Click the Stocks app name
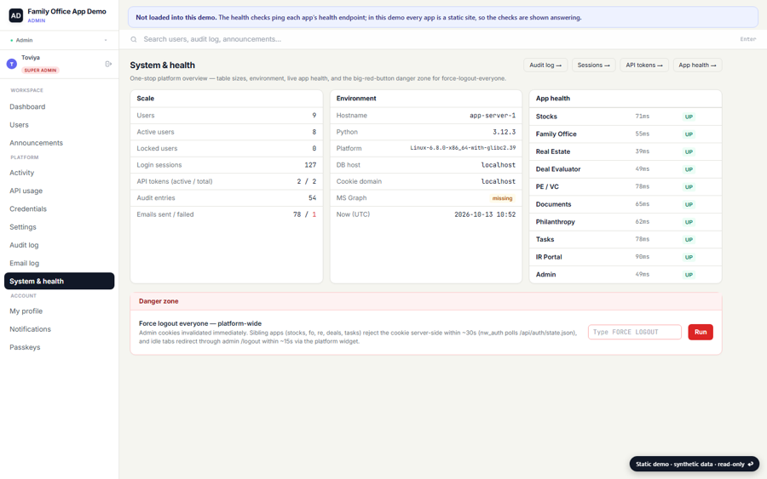The height and width of the screenshot is (479, 767). point(546,117)
